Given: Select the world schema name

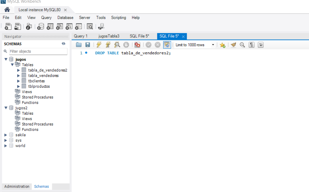Looking at the screenshot, I should point(20,146).
